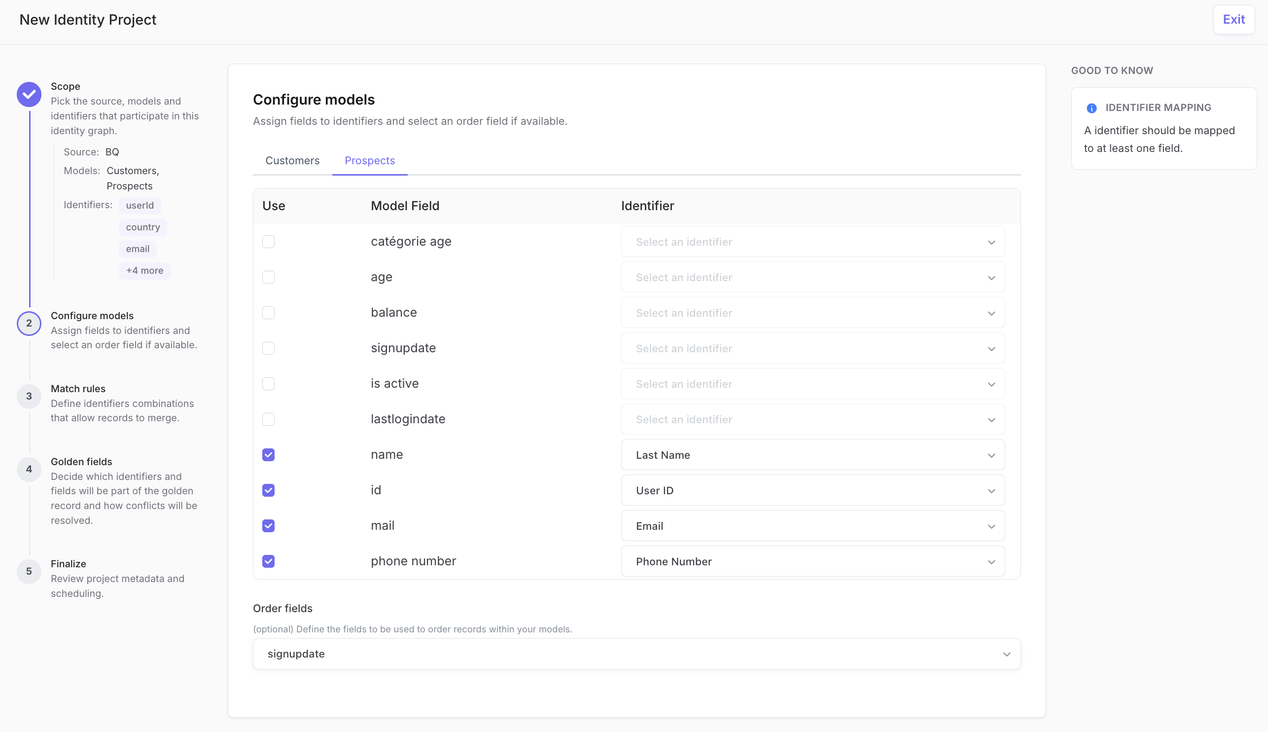Change the Email identifier dropdown

click(x=813, y=526)
